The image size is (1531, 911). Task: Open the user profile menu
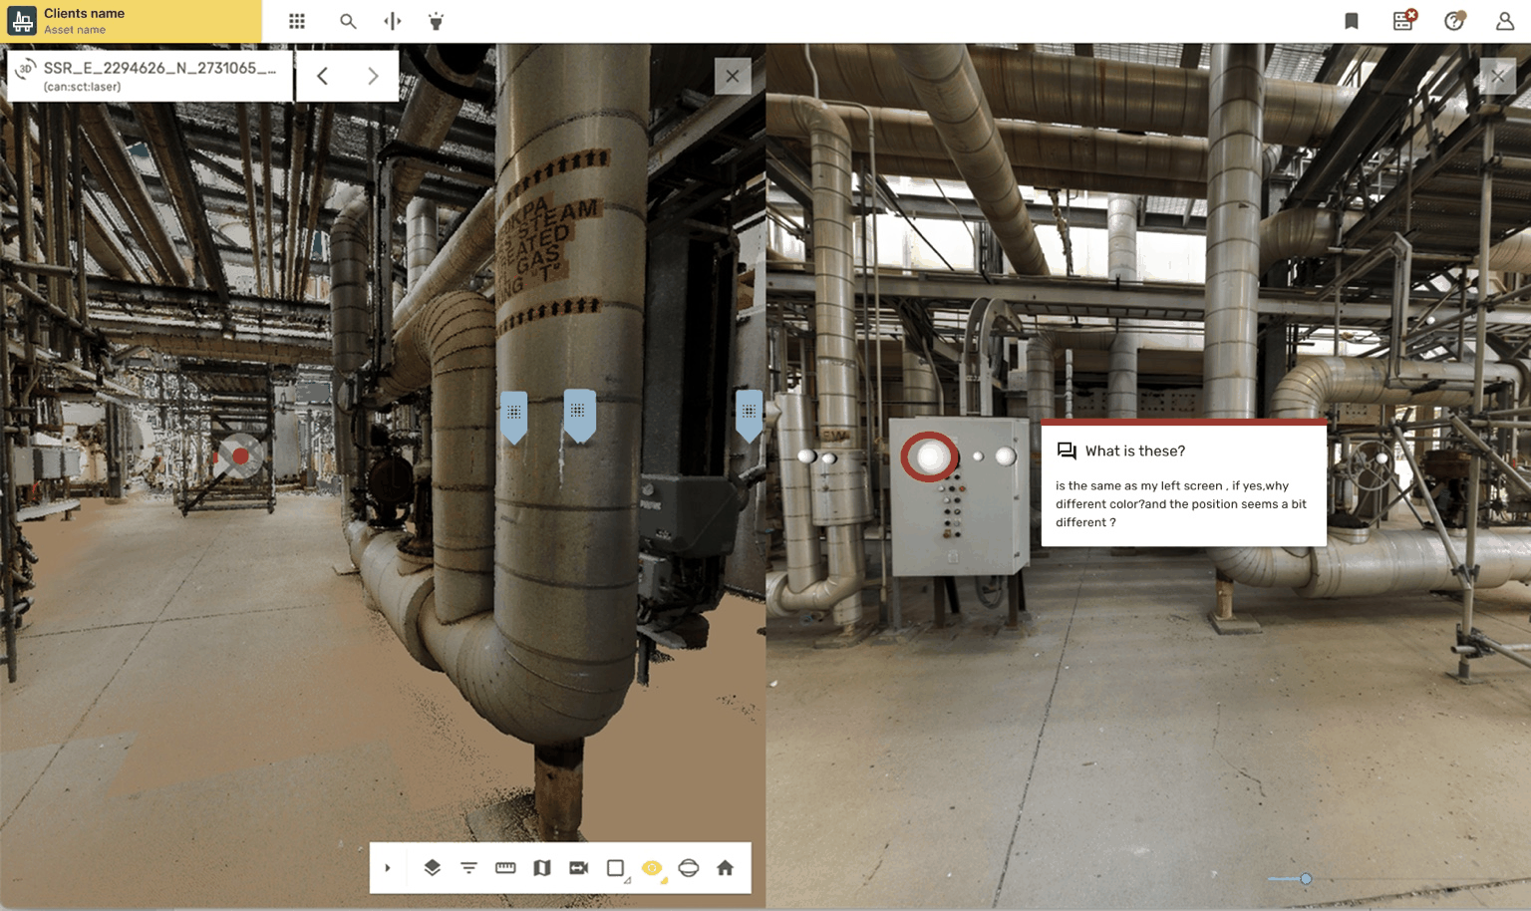pos(1504,21)
